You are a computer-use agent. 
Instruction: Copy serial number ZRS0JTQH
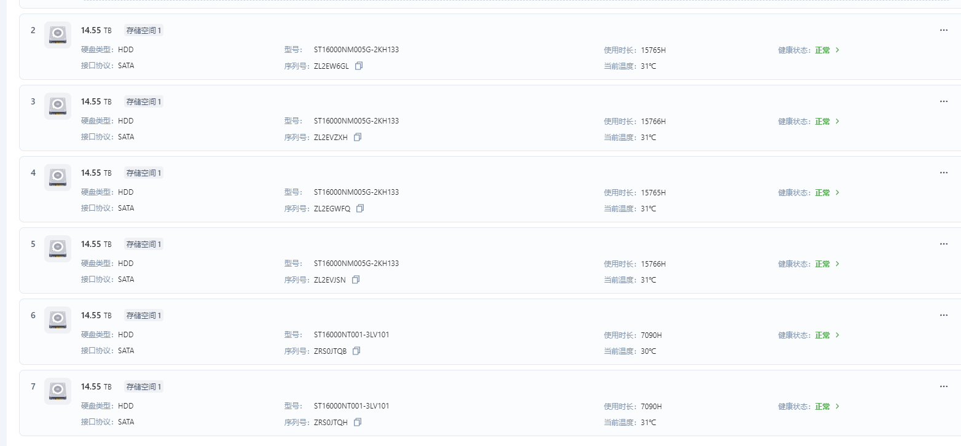[x=358, y=423]
